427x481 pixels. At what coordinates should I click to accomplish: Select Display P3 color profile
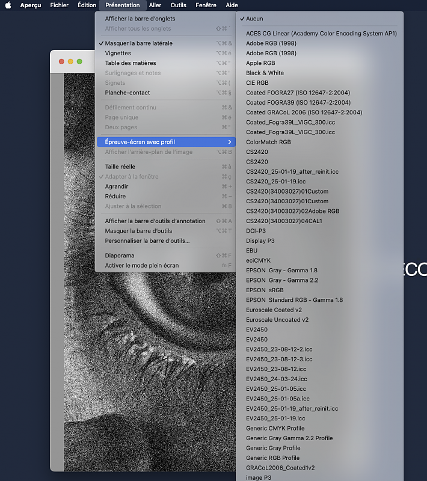[x=260, y=240]
